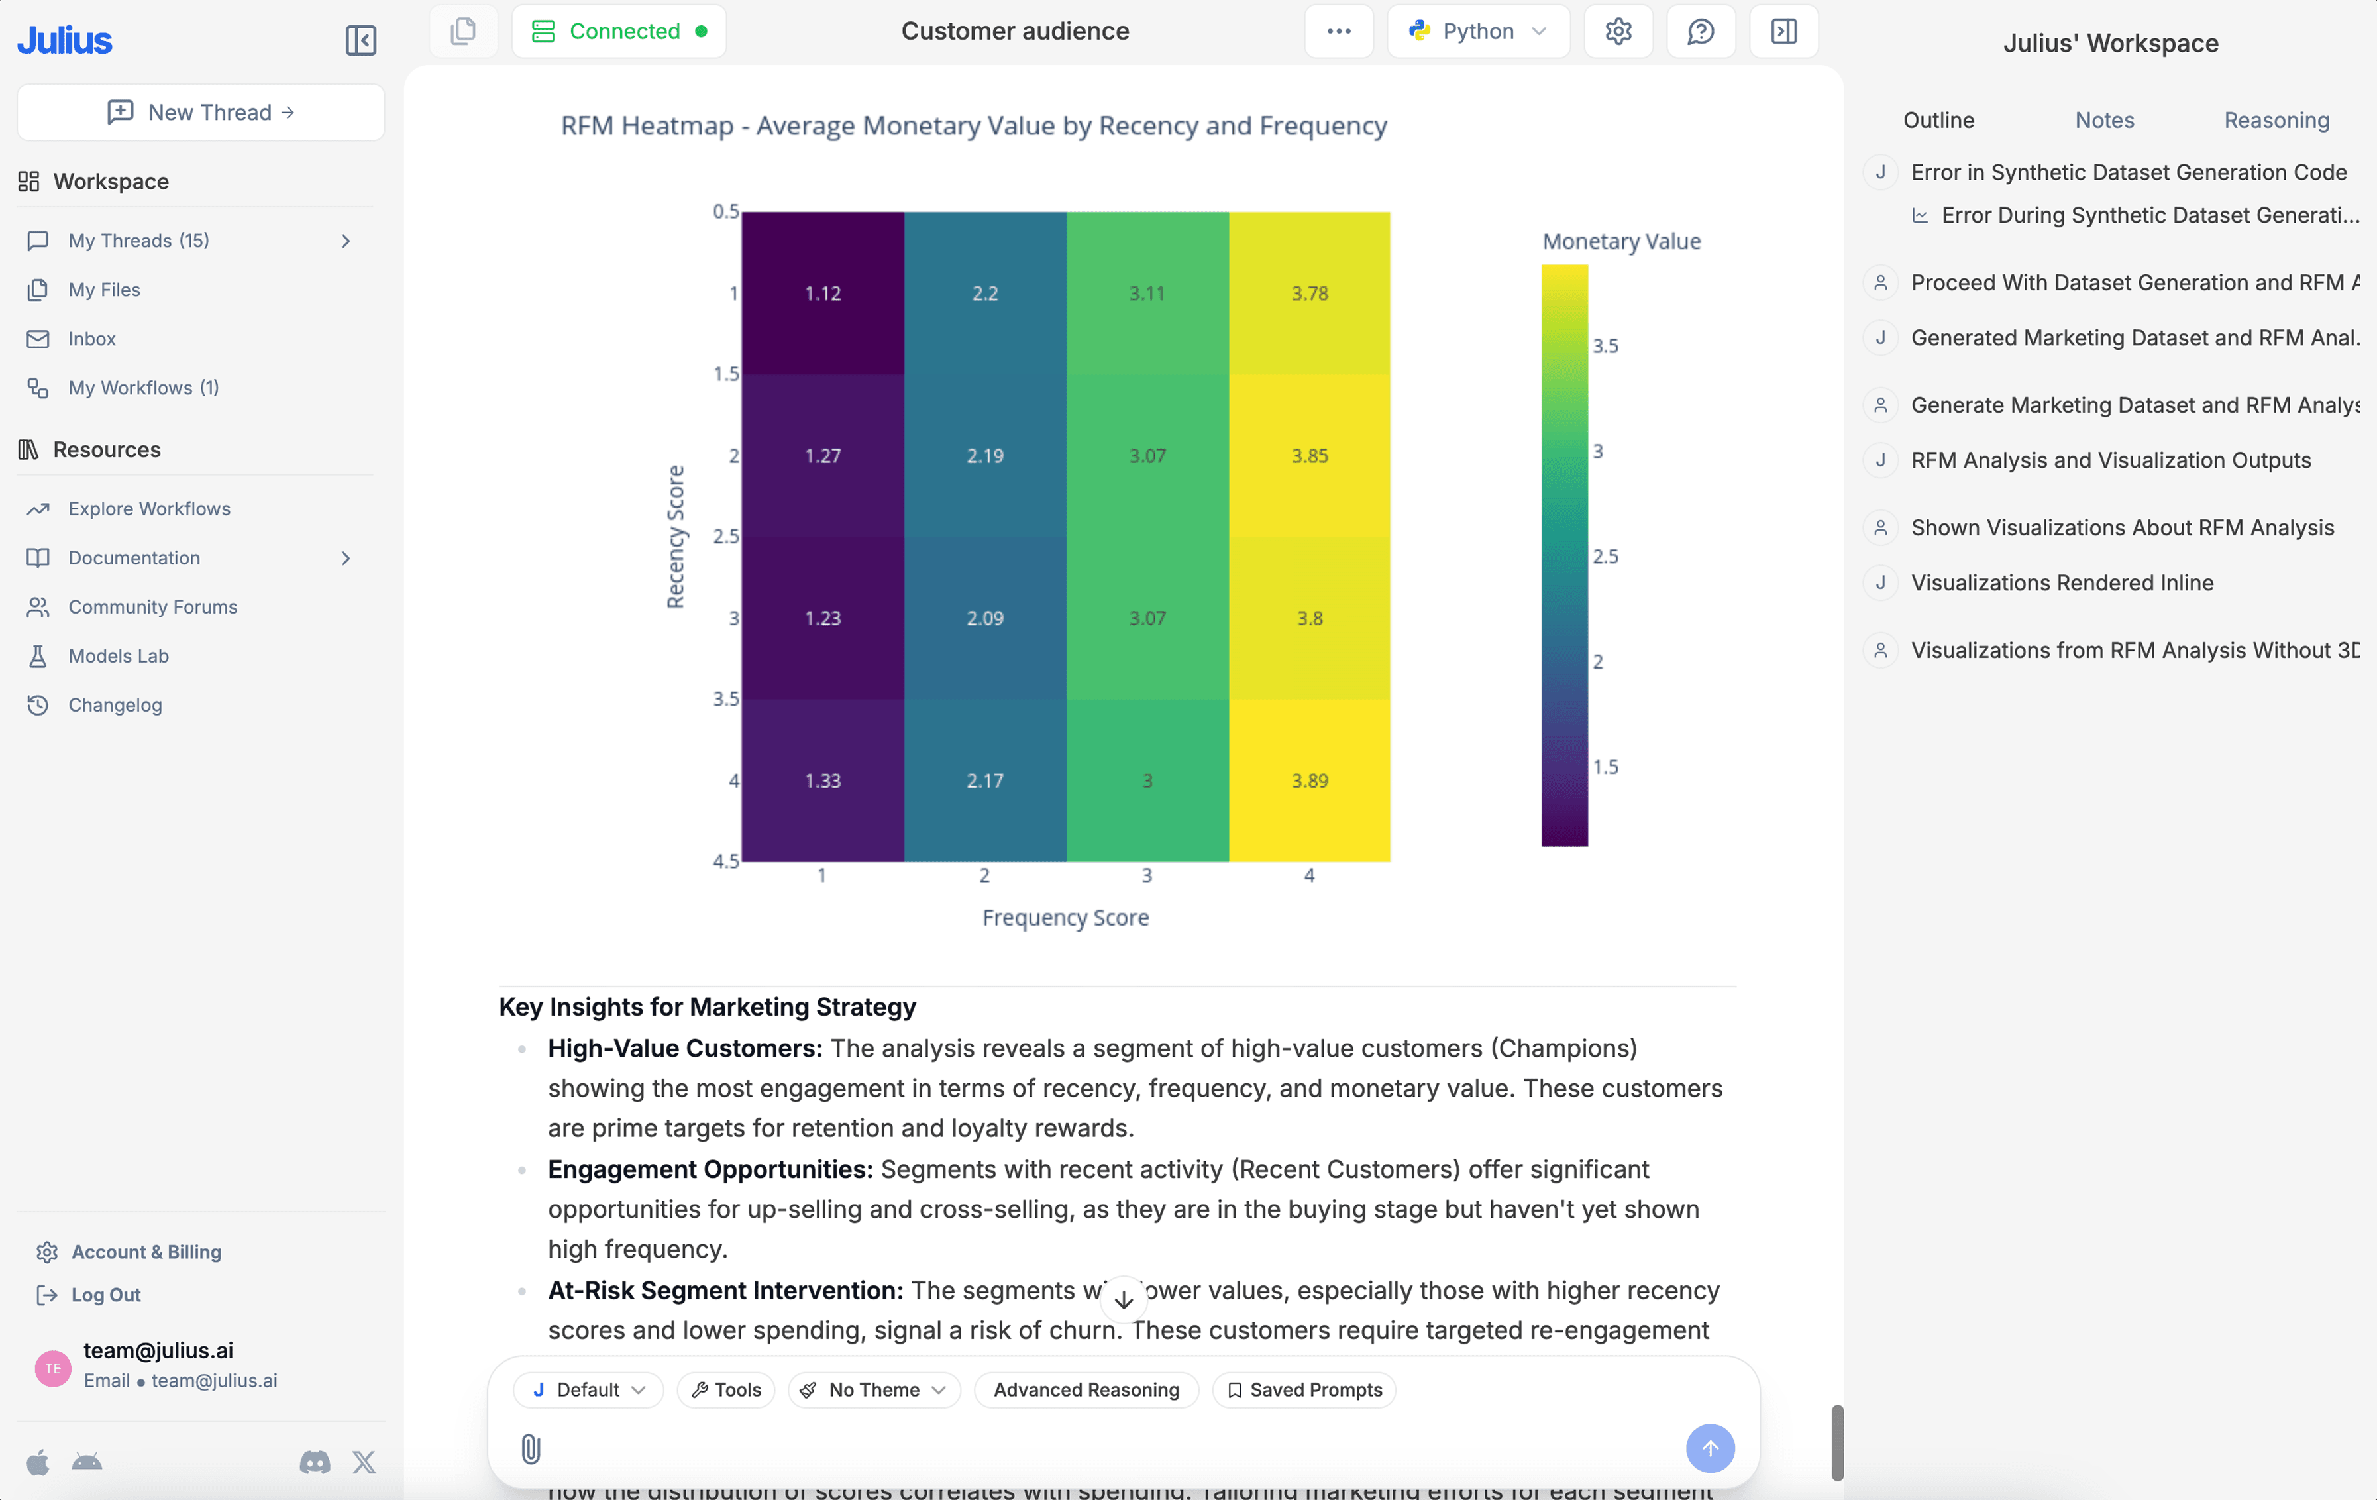The image size is (2377, 1500).
Task: Click the Monetary Value color scale bar
Action: 1565,555
